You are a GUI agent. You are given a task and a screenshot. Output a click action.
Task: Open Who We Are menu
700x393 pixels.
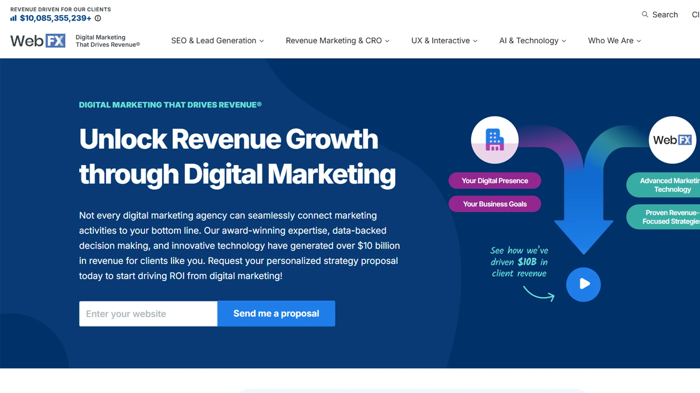615,41
